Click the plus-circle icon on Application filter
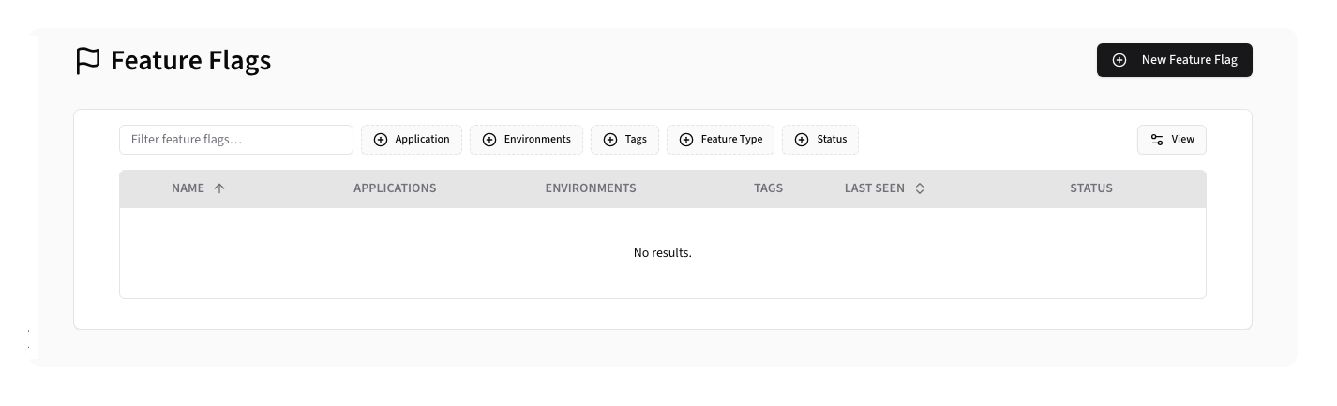The width and height of the screenshot is (1337, 406). pyautogui.click(x=381, y=140)
